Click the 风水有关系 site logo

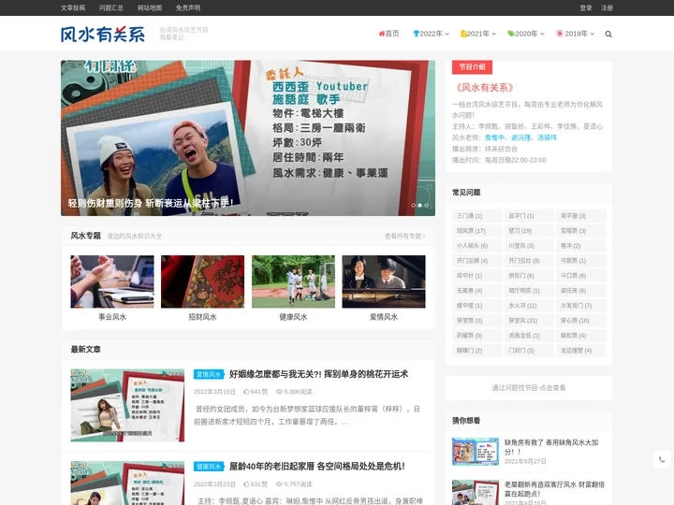[103, 34]
